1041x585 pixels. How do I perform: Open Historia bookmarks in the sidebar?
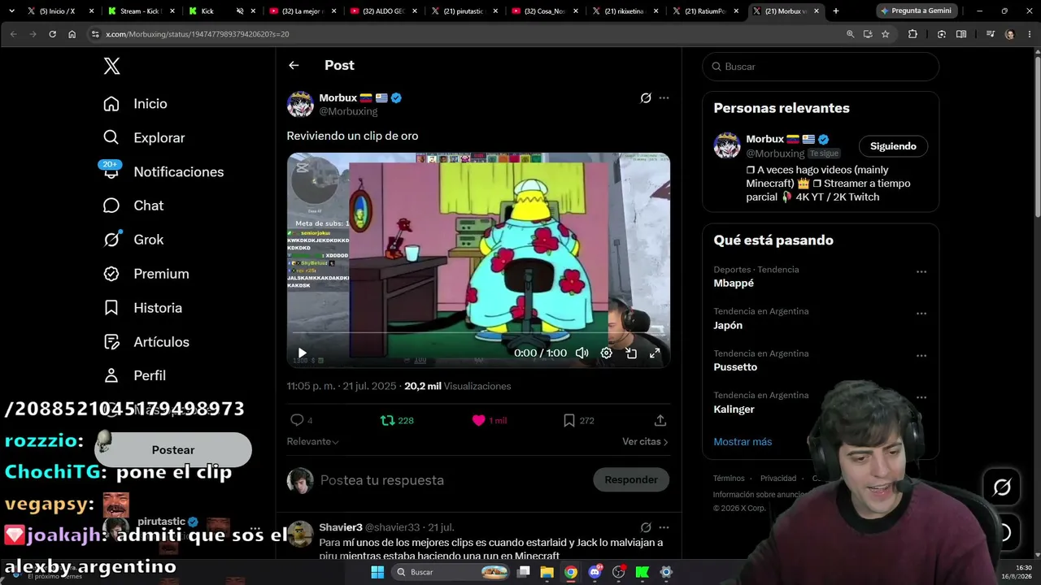tap(142, 308)
